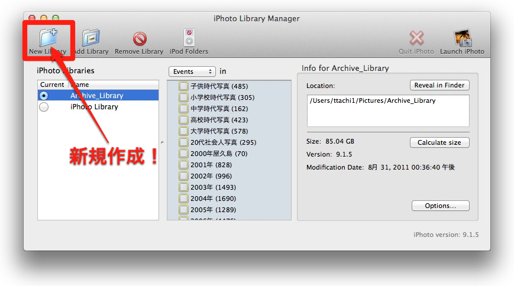Click the Name column header

click(x=112, y=85)
